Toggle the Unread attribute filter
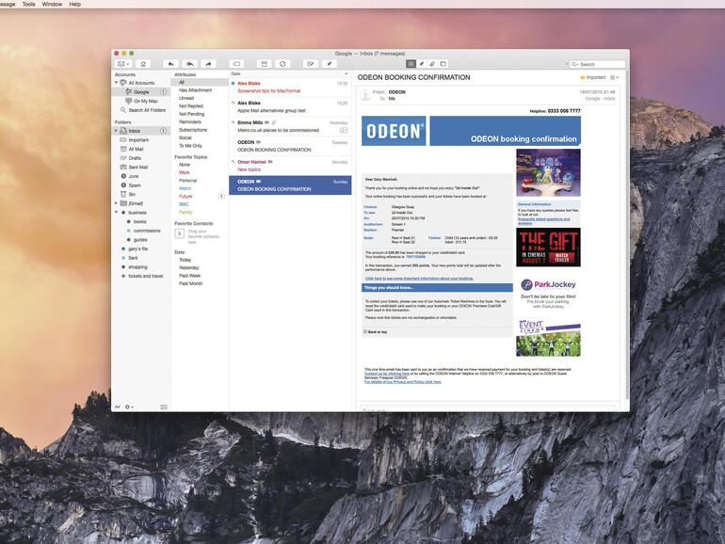725x544 pixels. [186, 98]
